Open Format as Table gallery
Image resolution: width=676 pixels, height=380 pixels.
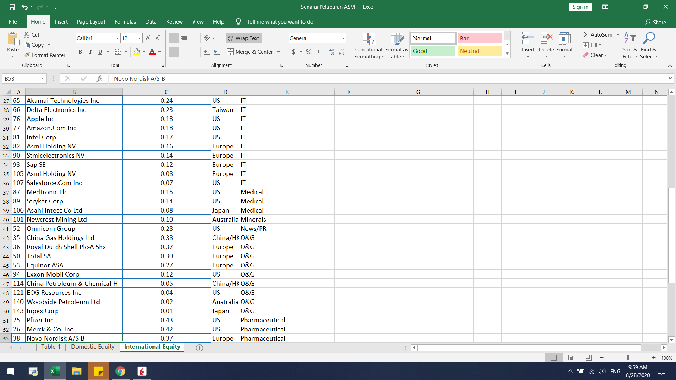point(397,46)
